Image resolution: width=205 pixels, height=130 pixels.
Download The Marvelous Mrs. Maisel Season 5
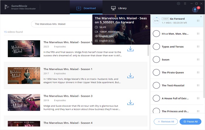[130, 49]
